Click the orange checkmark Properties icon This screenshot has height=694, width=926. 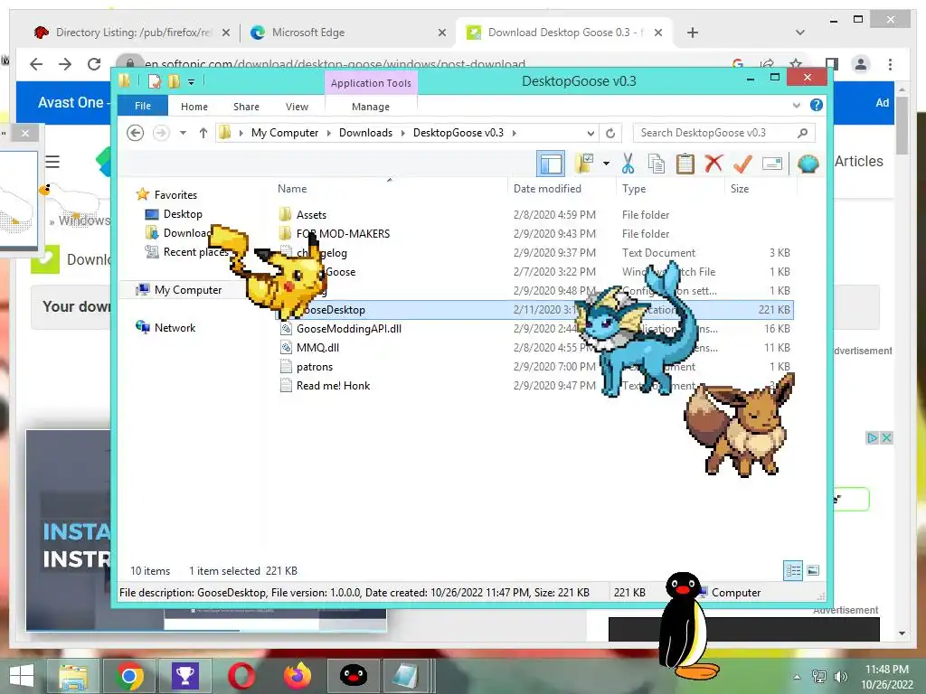[x=743, y=164]
